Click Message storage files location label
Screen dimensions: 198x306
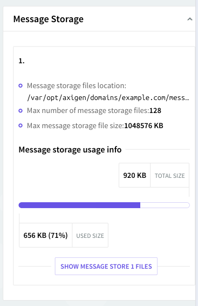[77, 85]
